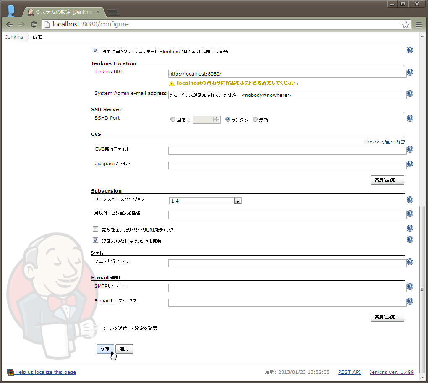Image resolution: width=428 pixels, height=383 pixels.
Task: Open help for Jenkins URL
Action: pyautogui.click(x=410, y=72)
